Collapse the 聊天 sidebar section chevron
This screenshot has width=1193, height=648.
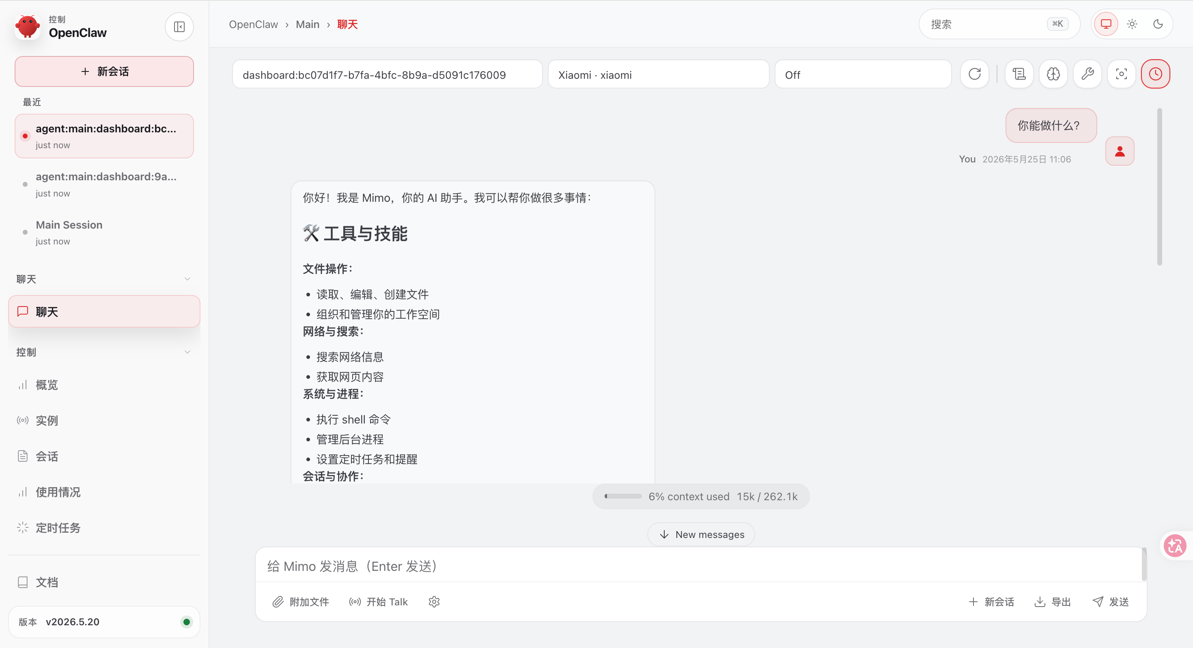tap(187, 279)
